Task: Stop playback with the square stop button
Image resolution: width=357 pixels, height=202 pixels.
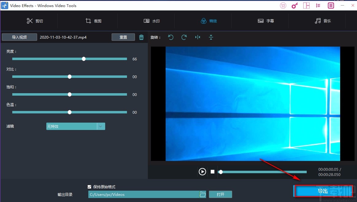Action: [212, 172]
